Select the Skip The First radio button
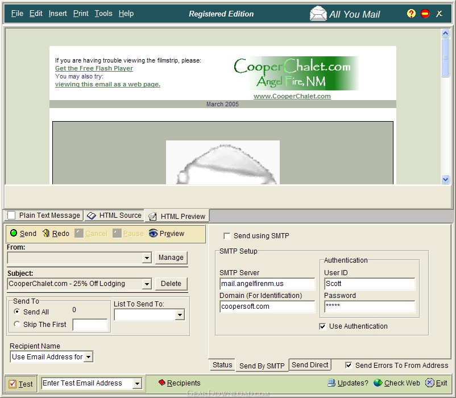 click(x=17, y=324)
